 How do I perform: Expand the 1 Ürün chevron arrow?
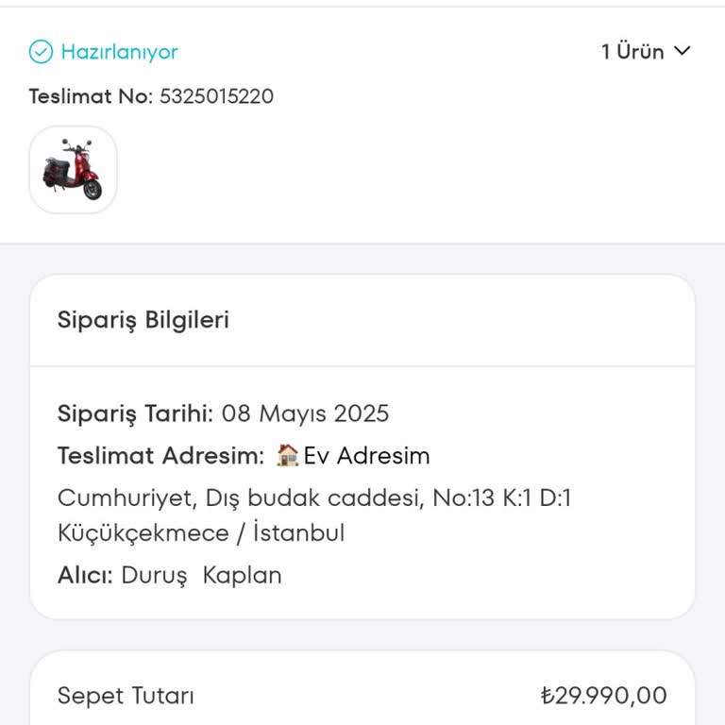point(683,52)
